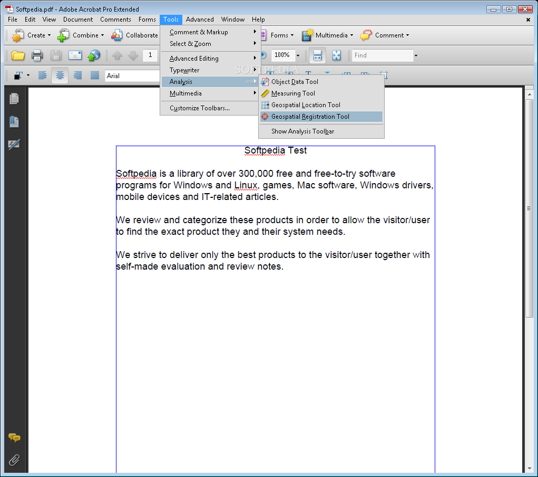538x477 pixels.
Task: Click the Forms task icon
Action: tap(263, 35)
